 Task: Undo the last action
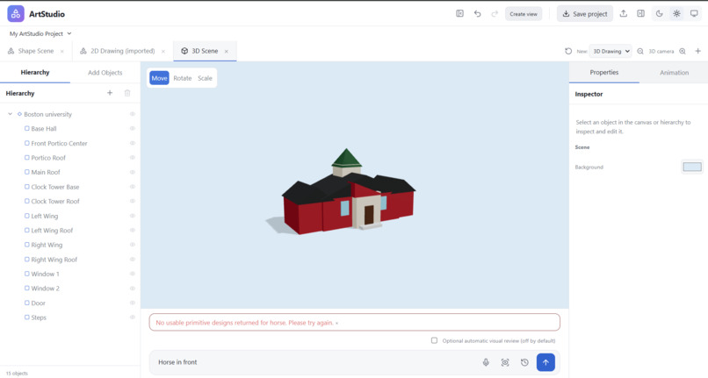coord(477,13)
